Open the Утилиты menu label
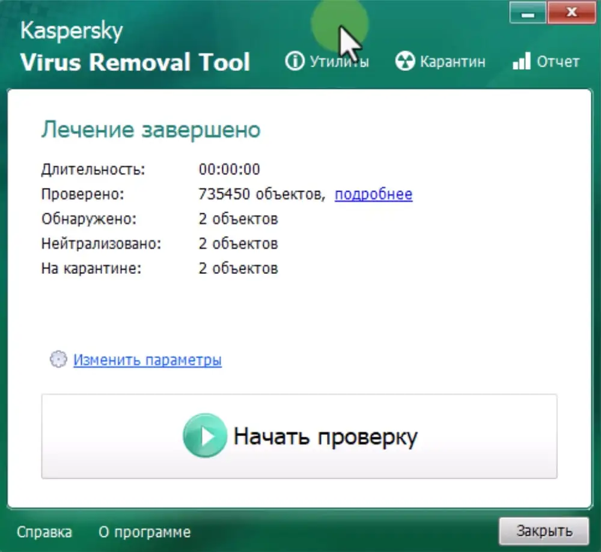Screen dimensions: 601x552 pos(339,62)
